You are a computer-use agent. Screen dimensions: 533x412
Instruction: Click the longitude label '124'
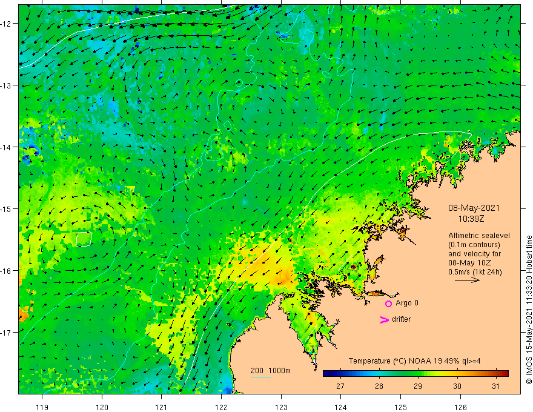click(340, 407)
